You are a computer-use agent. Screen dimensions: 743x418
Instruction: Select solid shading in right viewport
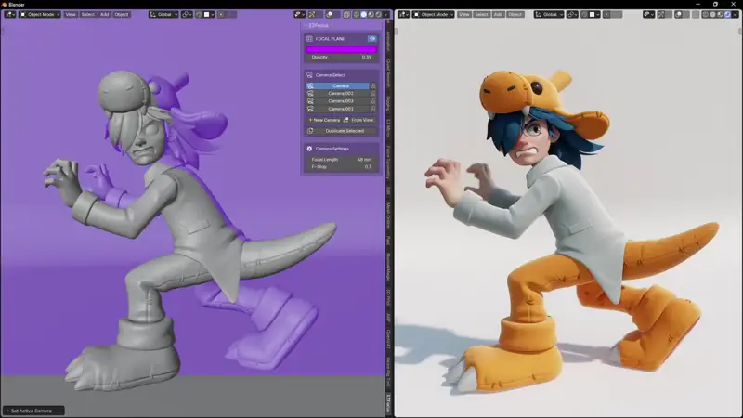(712, 14)
